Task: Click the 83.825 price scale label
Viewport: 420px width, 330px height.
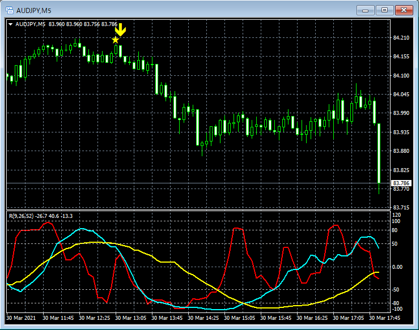Action: pyautogui.click(x=401, y=170)
